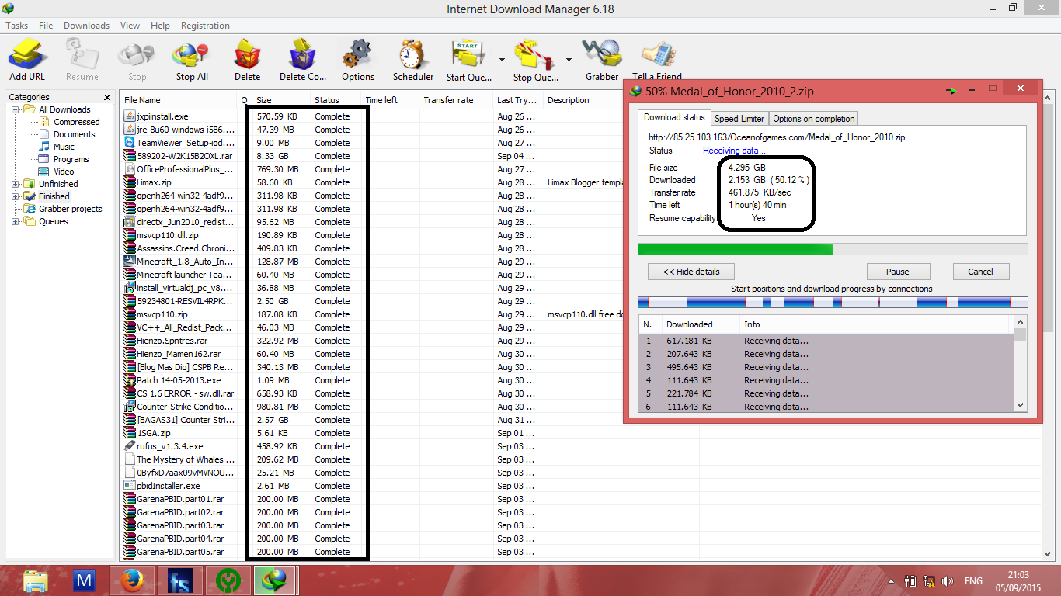This screenshot has height=596, width=1061.
Task: Select the Download status tab
Action: point(675,117)
